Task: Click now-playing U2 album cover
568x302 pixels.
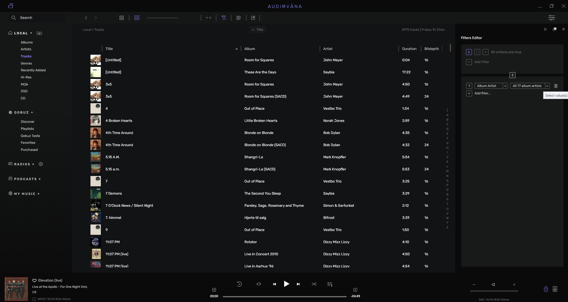Action: 16,289
